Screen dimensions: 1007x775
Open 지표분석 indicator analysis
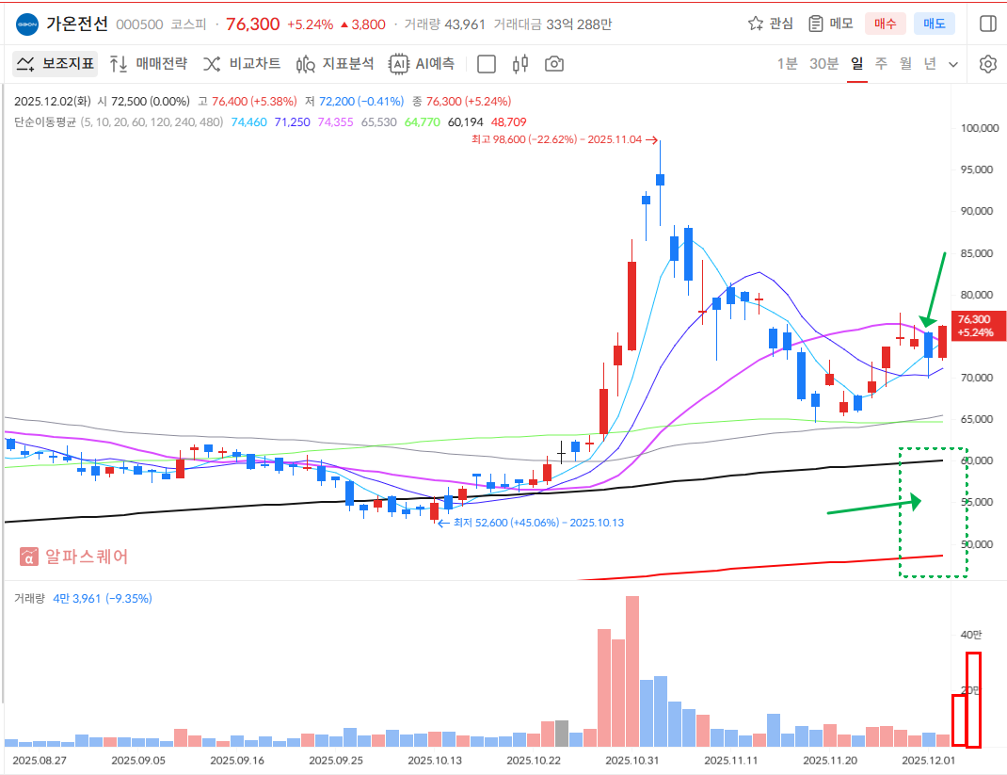pyautogui.click(x=335, y=64)
